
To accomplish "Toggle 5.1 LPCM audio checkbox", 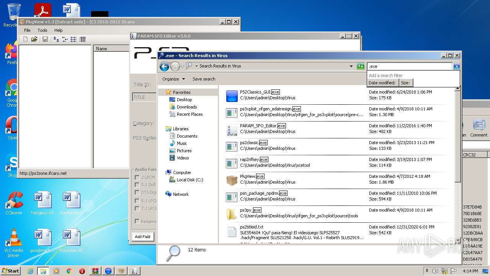I will click(137, 201).
